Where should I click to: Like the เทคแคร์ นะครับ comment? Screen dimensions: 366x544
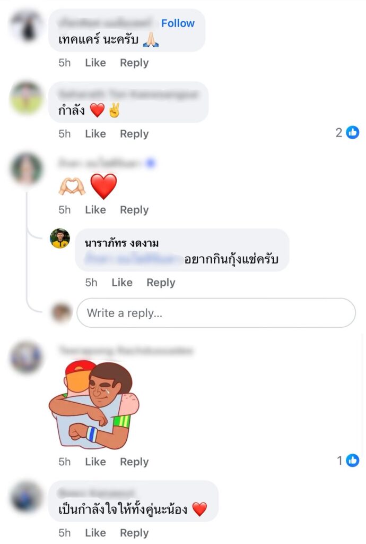(95, 63)
